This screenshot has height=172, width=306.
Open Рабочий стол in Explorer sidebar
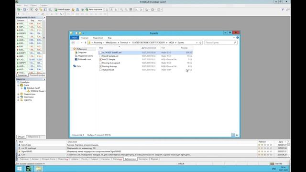pos(84,59)
